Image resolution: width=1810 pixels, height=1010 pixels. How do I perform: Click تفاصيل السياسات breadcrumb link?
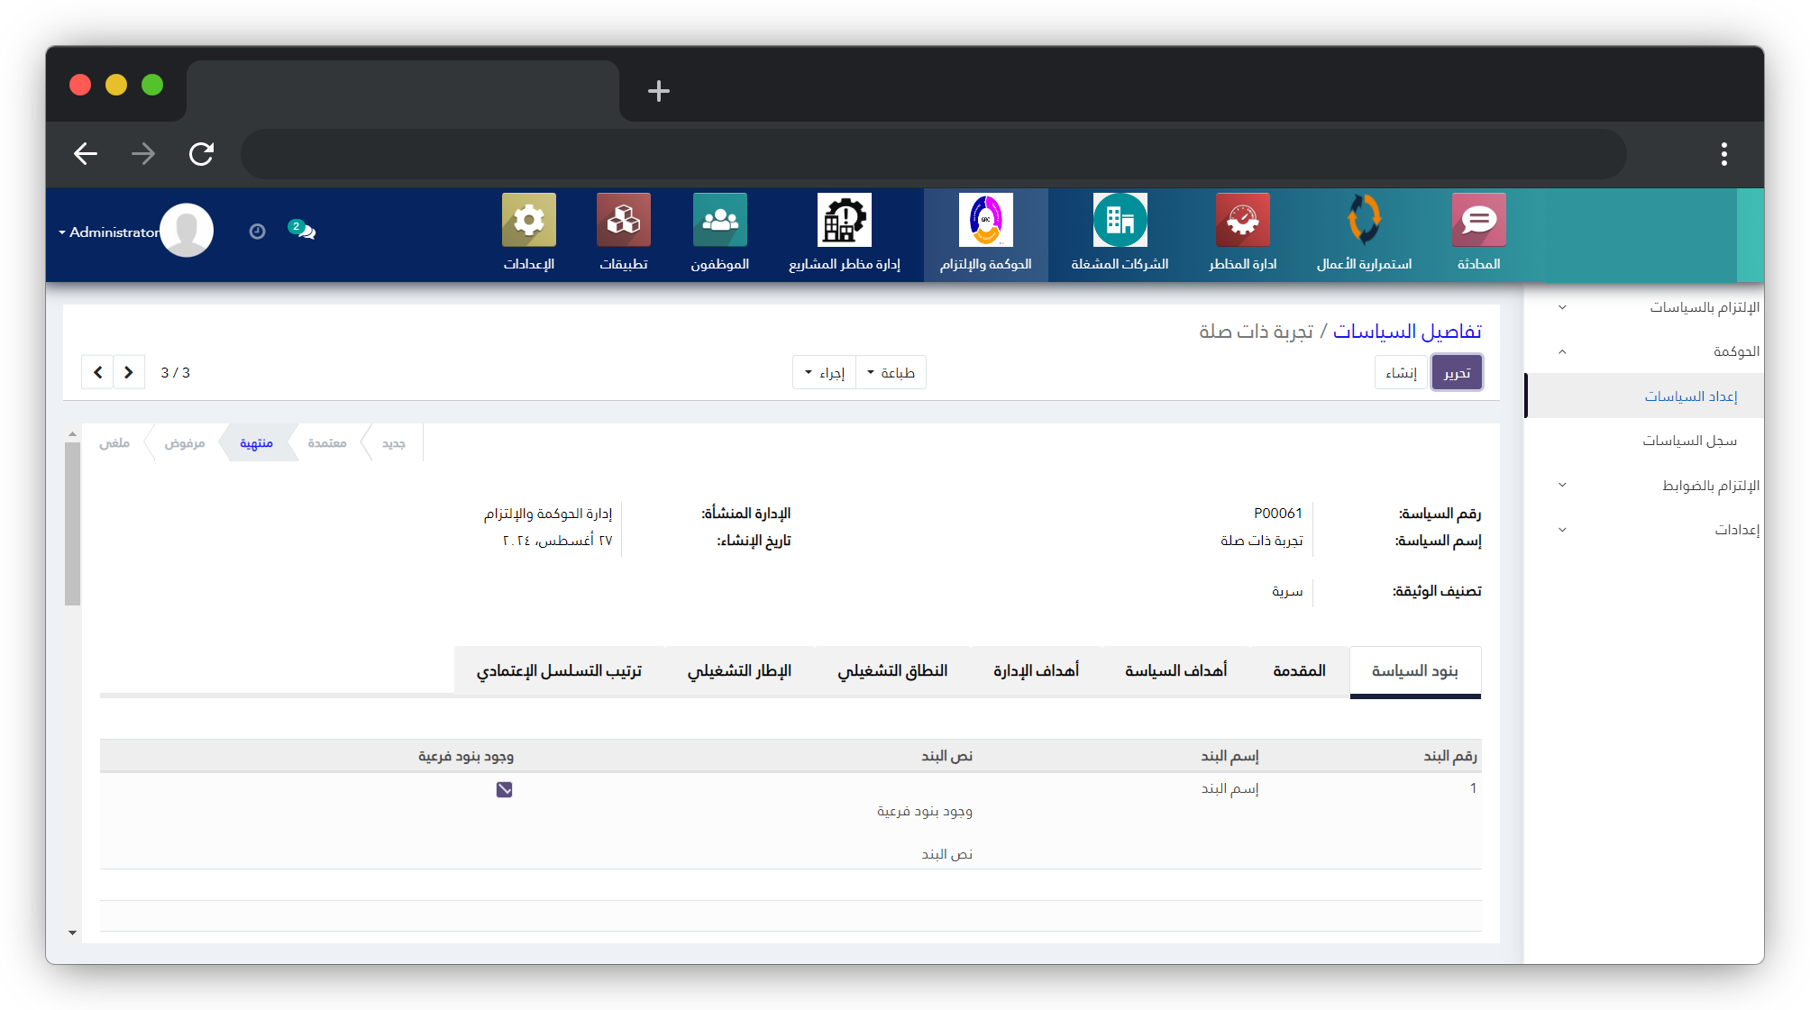(x=1406, y=332)
